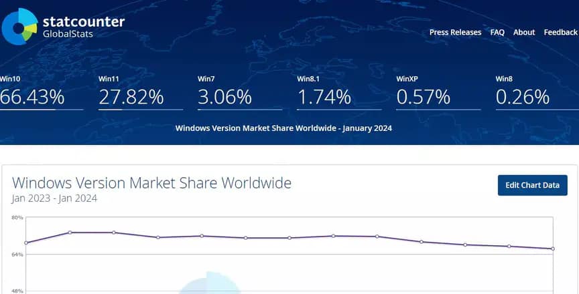Screen dimensions: 579x294
Task: Click the first data point on chart line
Action: 26,243
